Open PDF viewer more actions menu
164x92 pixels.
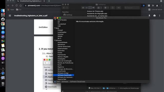[x=160, y=16]
